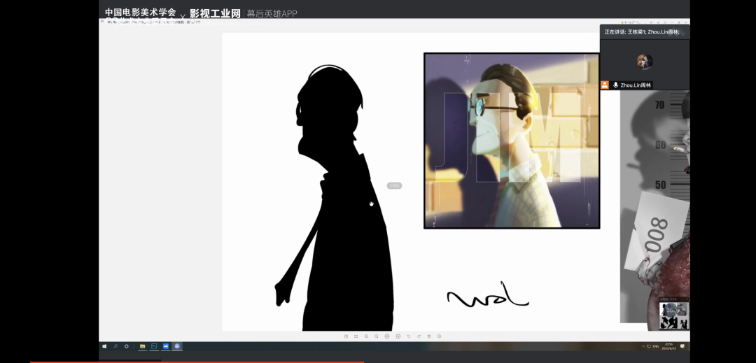Click the zoom in magnifier in viewer toolbar

377,336
